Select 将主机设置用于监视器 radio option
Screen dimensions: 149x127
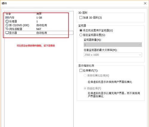(81, 30)
